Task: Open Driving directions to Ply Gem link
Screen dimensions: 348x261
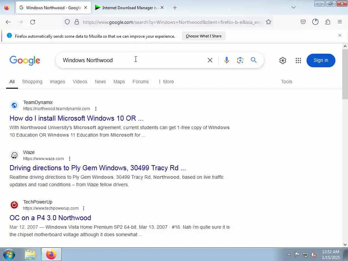Action: 98,168
